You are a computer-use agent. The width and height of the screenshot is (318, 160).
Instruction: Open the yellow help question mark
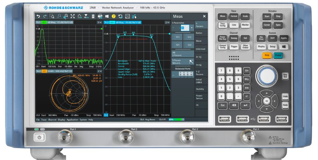pos(114,16)
